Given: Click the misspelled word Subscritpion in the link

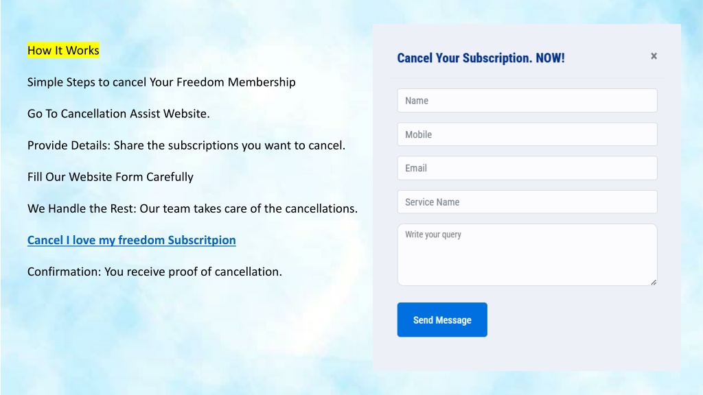Looking at the screenshot, I should click(x=202, y=240).
